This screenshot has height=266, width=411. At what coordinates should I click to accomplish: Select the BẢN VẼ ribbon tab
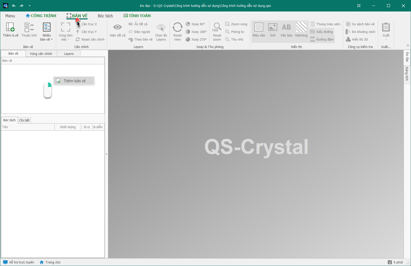77,16
